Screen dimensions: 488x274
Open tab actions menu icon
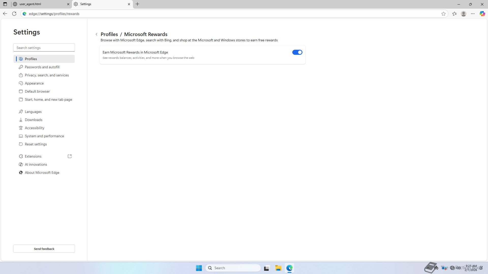[x=5, y=4]
